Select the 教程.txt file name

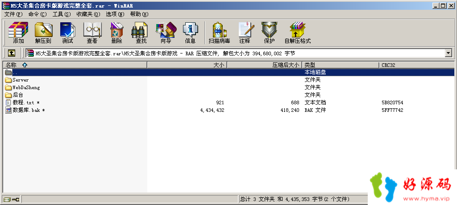point(26,102)
